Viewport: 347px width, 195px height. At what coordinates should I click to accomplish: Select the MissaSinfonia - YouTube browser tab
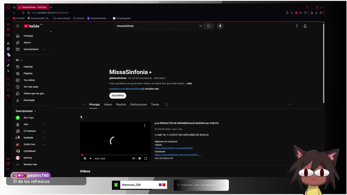point(33,7)
